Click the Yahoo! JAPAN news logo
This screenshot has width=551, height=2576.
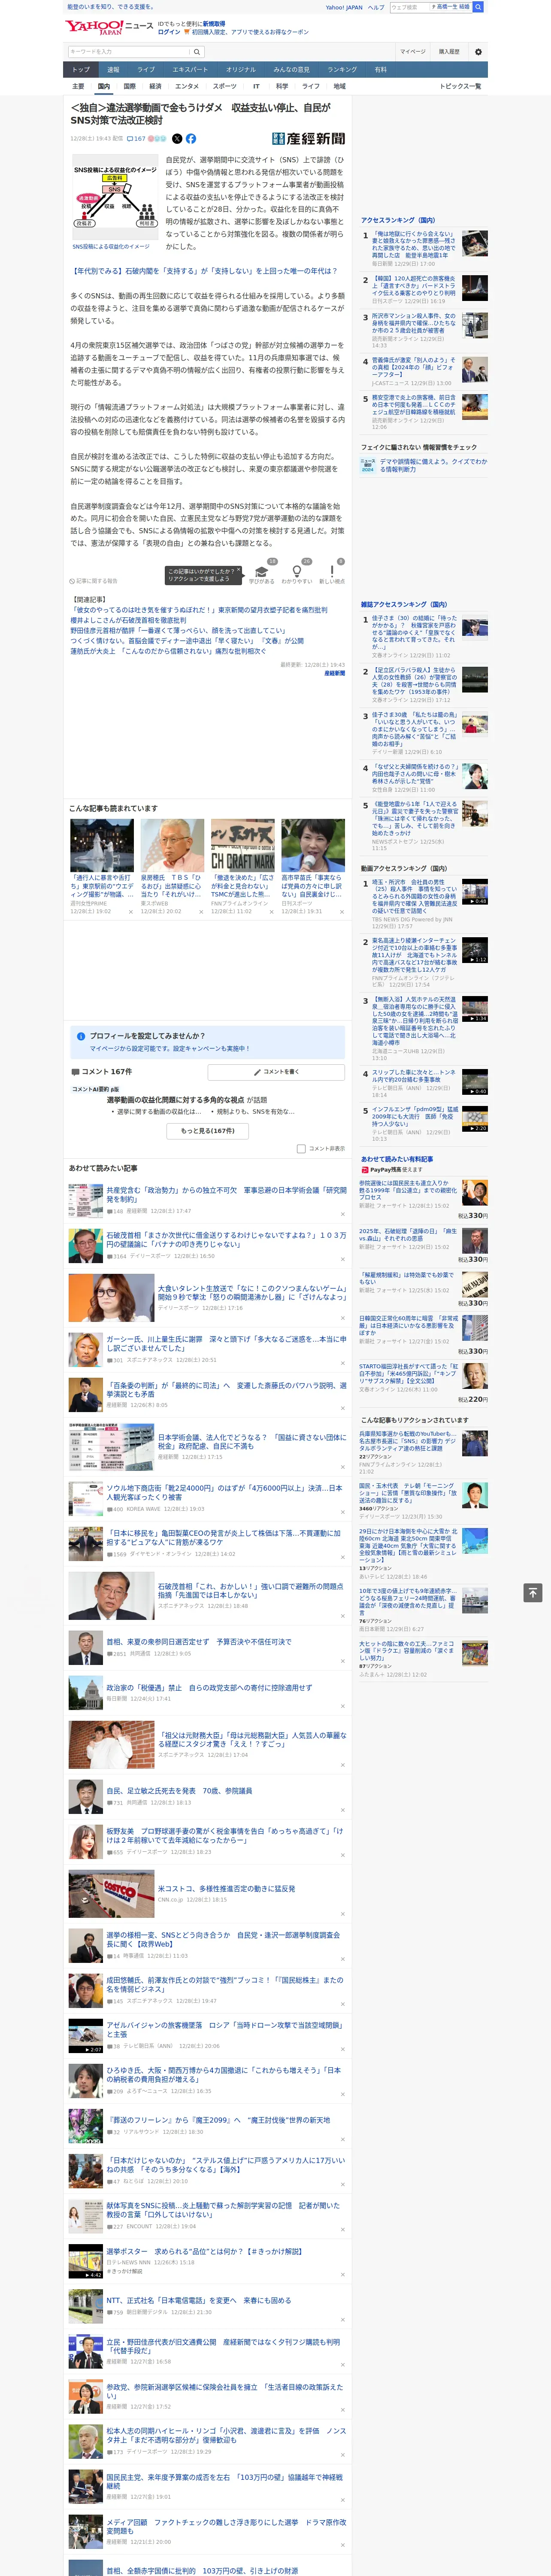[x=109, y=27]
